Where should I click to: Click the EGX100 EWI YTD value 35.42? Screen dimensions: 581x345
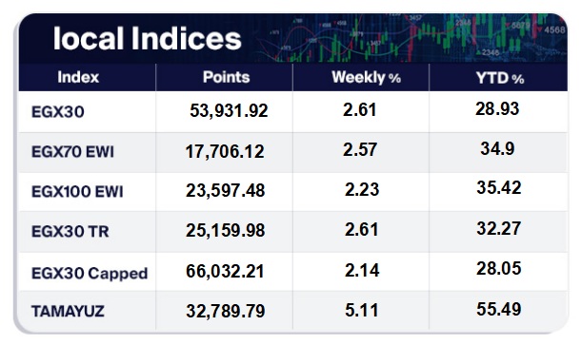coord(499,187)
